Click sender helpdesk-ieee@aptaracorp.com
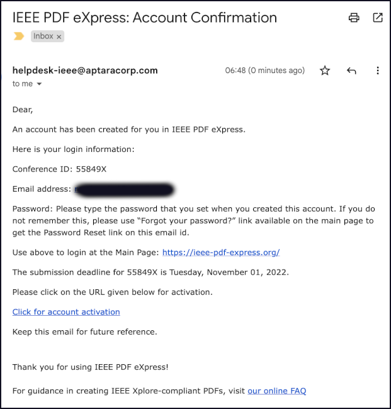This screenshot has height=409, width=391. coord(85,71)
